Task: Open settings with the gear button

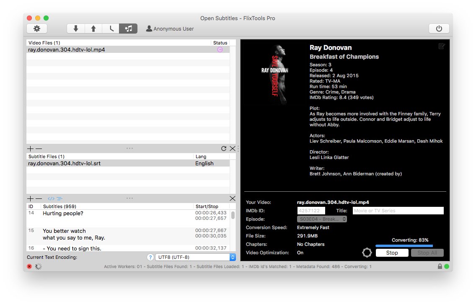Action: point(37,29)
